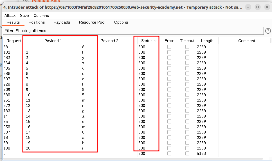Screen dimensions: 272x161
Task: Toggle Error checkbox for request 537
Action: pos(169,132)
